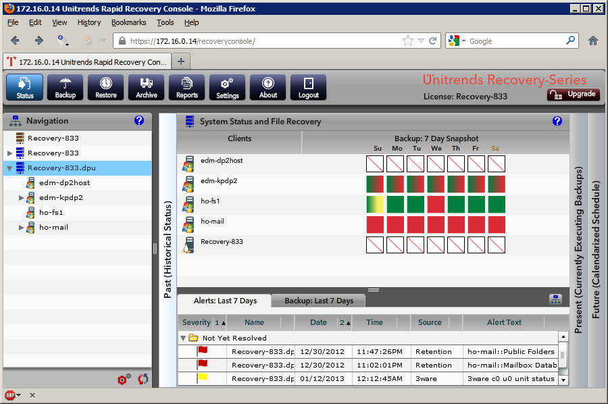Select the Unitrends browser tab
The width and height of the screenshot is (608, 404).
tap(87, 61)
